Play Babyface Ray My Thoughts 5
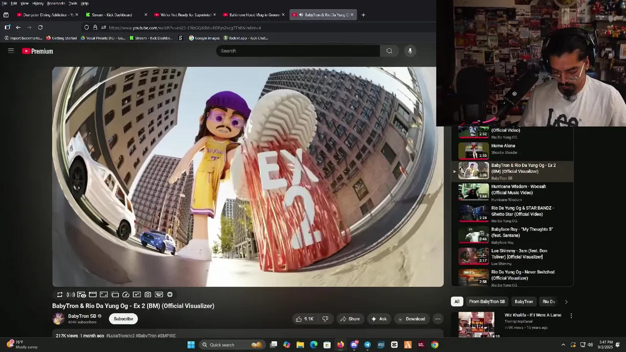 (512, 235)
